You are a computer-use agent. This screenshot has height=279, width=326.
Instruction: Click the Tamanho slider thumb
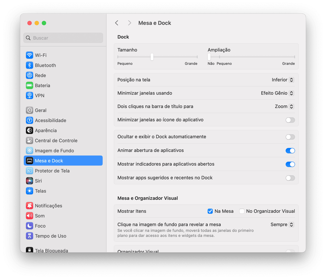152,57
